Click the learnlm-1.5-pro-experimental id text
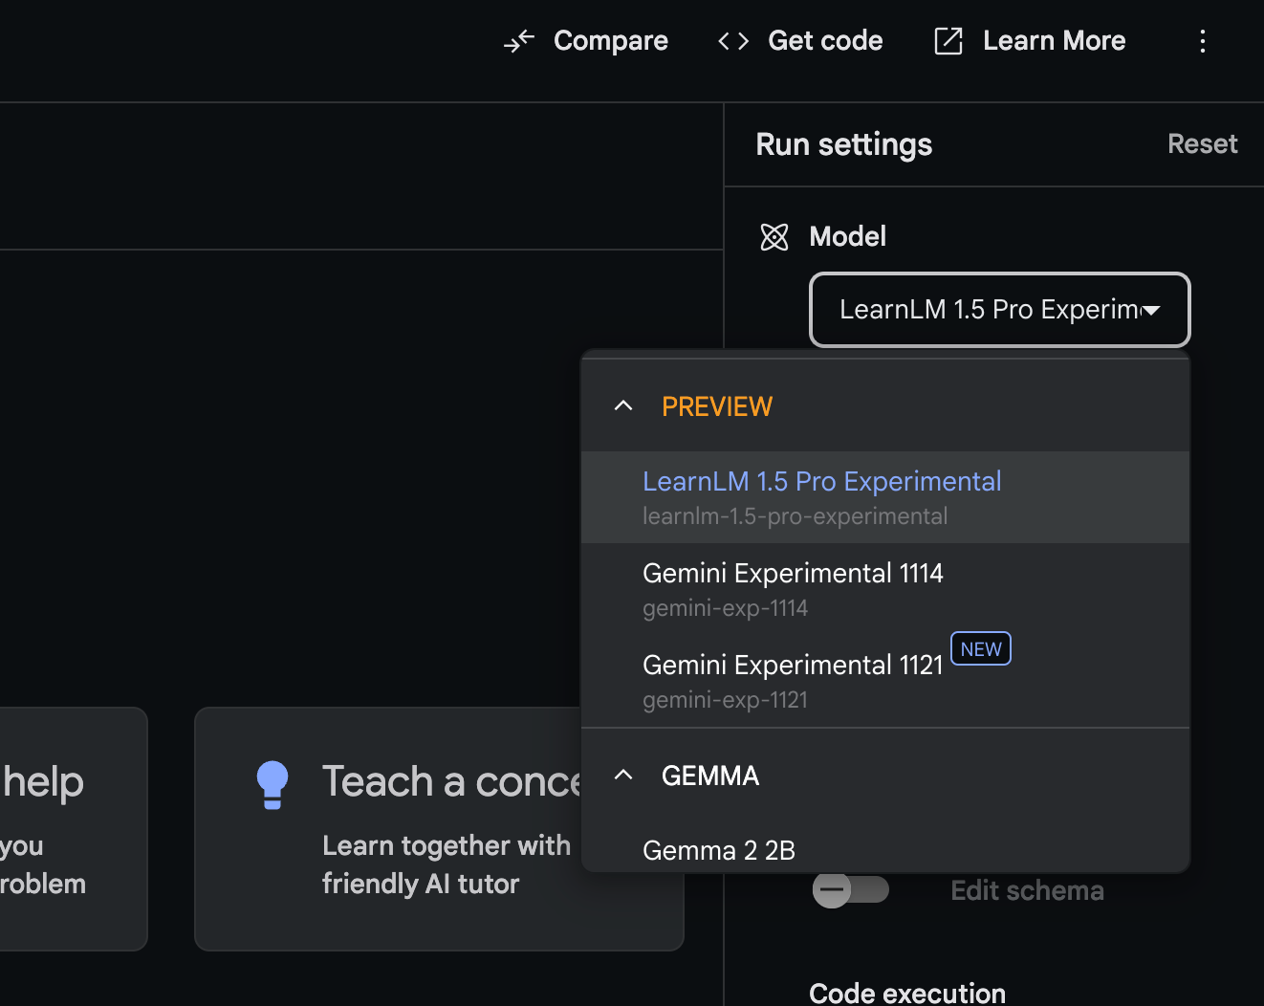The image size is (1264, 1006). click(795, 516)
